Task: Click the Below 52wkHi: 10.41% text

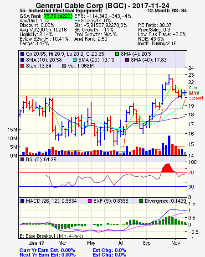Action: pyautogui.click(x=44, y=39)
